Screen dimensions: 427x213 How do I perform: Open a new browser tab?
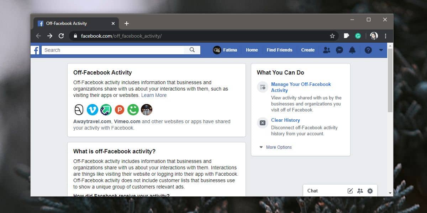point(127,23)
